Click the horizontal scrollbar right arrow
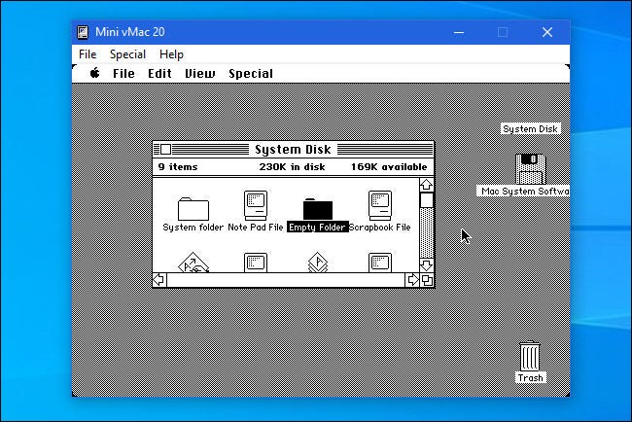This screenshot has height=422, width=632. click(412, 280)
